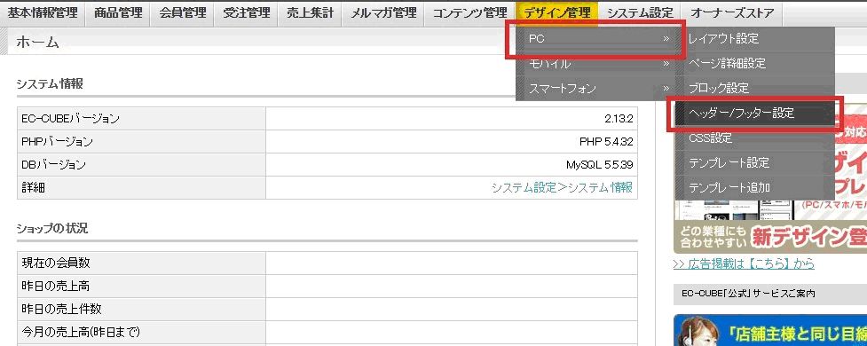The height and width of the screenshot is (346, 867).
Task: Open the オーナーズストア menu
Action: 732,13
